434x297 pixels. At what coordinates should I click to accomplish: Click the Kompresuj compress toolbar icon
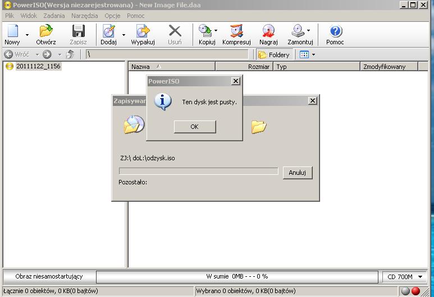(x=237, y=31)
